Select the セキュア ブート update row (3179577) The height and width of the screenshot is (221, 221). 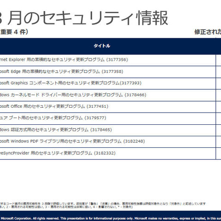point(108,118)
